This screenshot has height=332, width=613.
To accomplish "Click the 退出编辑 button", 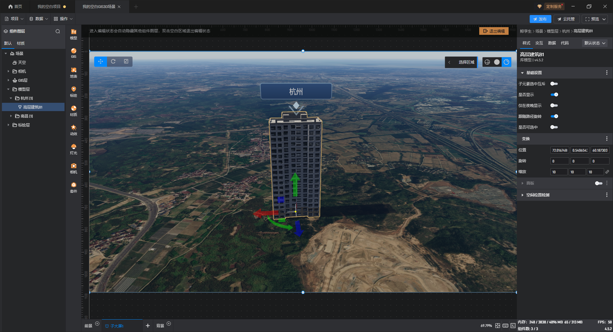I will click(x=494, y=31).
